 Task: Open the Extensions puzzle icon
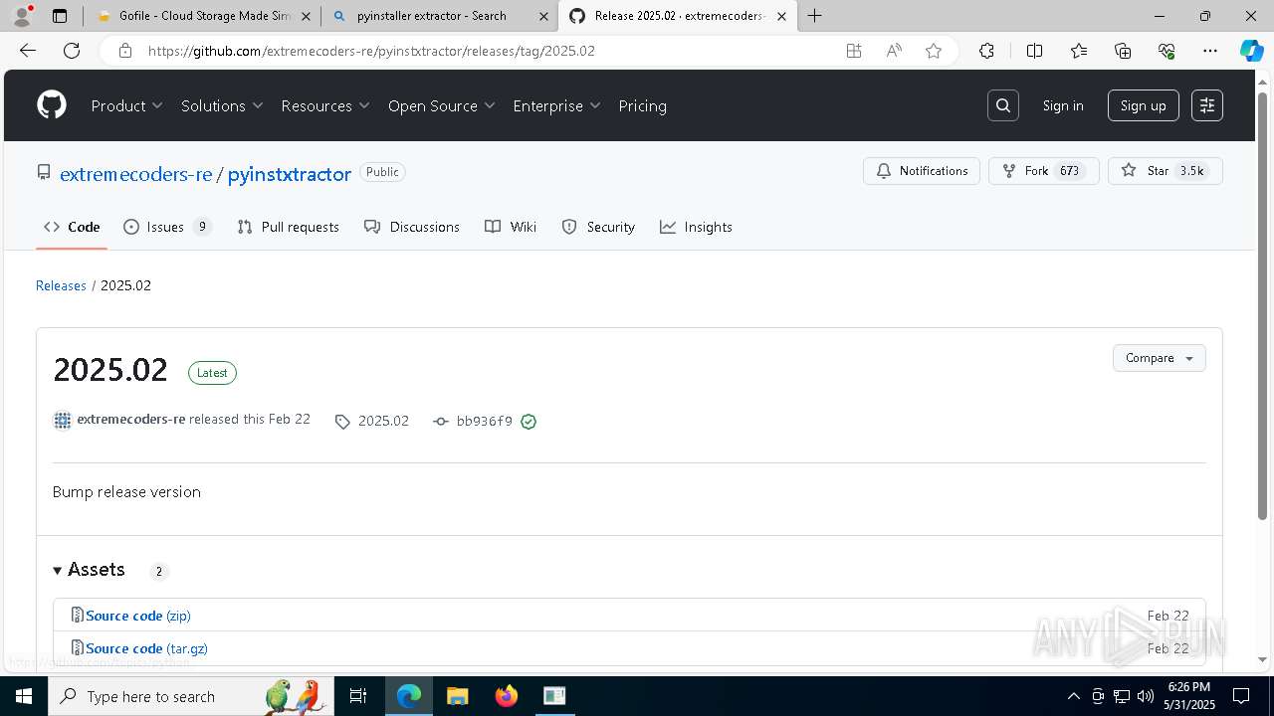(x=986, y=51)
